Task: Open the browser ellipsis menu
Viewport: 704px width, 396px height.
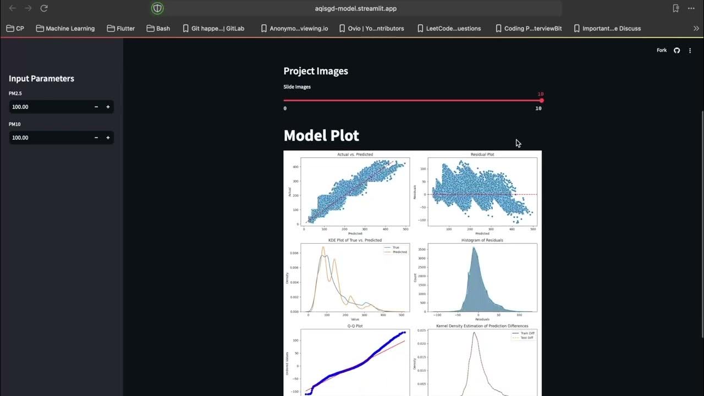Action: (x=691, y=8)
